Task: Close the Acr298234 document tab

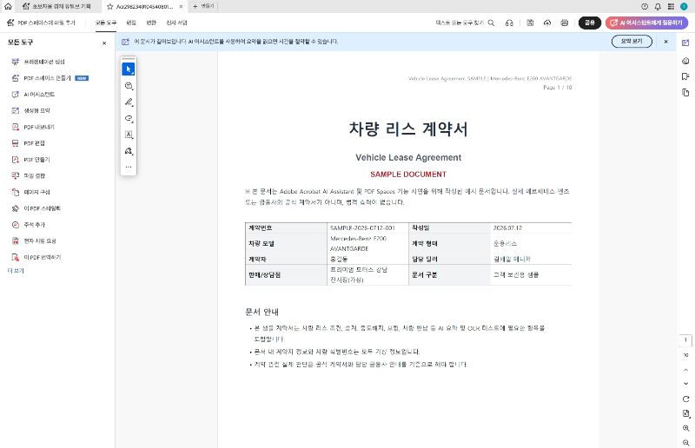Action: pos(182,7)
